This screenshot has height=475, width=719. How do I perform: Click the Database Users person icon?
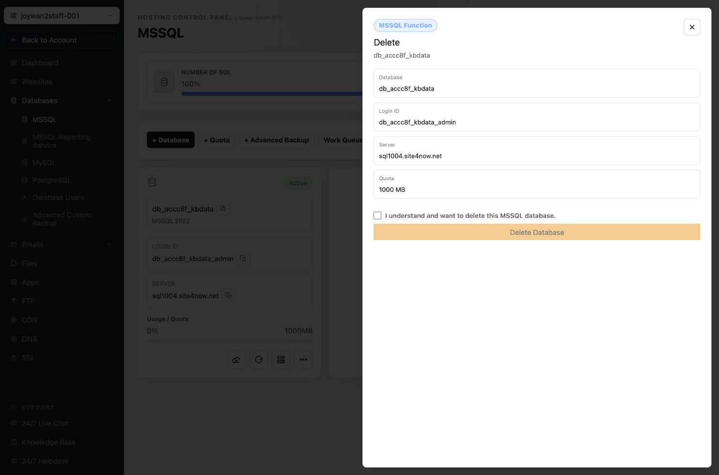[x=24, y=198]
